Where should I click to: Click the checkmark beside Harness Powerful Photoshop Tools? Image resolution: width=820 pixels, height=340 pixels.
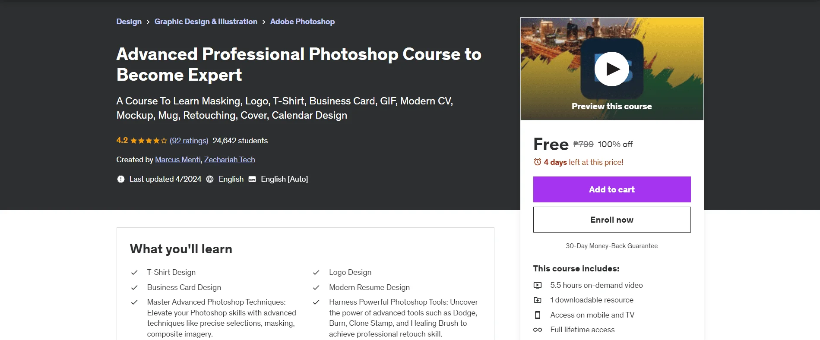click(316, 302)
